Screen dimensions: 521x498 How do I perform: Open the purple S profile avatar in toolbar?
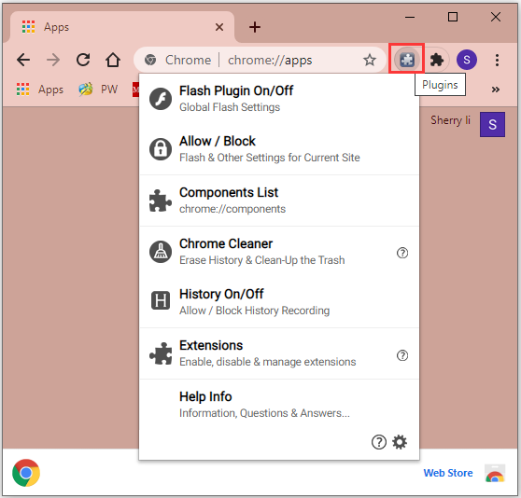(467, 60)
